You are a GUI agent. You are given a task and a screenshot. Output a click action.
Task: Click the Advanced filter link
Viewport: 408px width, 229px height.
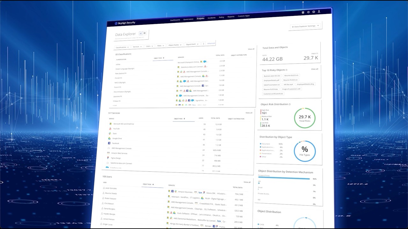[x=211, y=43]
